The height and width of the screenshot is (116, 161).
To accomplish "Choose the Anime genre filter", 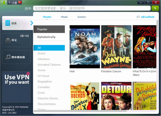I will coord(42,70).
